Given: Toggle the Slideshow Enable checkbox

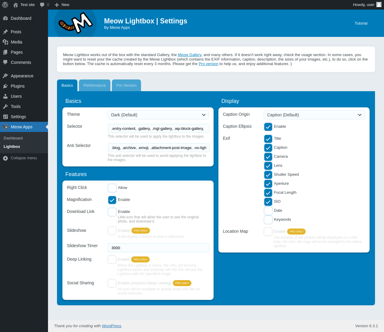Looking at the screenshot, I should pos(112,231).
